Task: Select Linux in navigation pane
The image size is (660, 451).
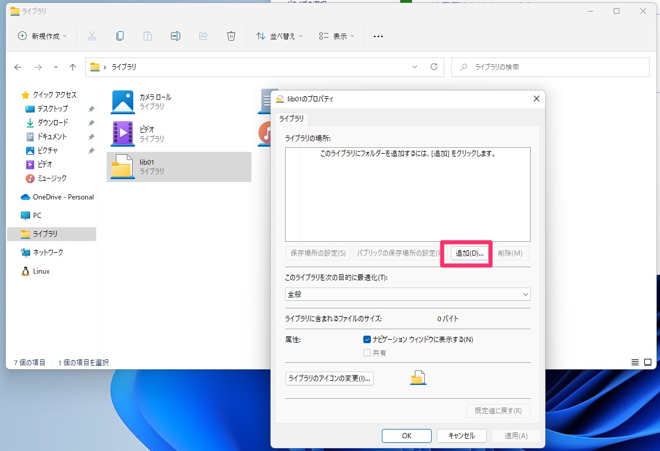Action: [41, 271]
